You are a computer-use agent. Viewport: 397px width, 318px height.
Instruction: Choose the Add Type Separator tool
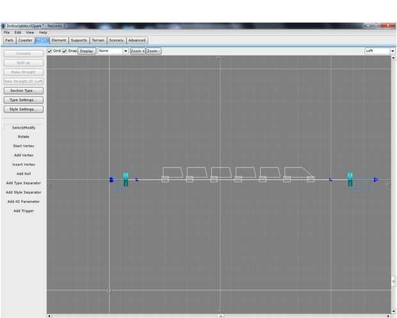pos(24,183)
